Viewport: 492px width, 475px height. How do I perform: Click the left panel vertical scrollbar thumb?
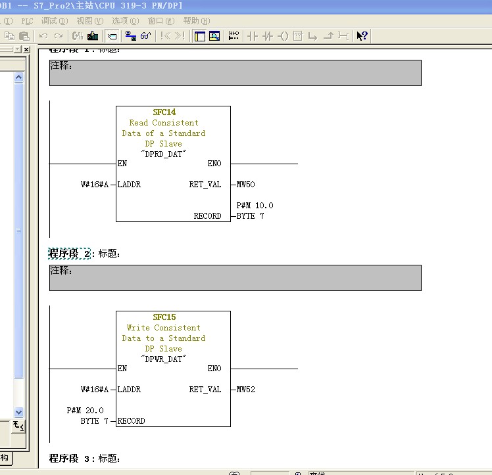[x=19, y=231]
